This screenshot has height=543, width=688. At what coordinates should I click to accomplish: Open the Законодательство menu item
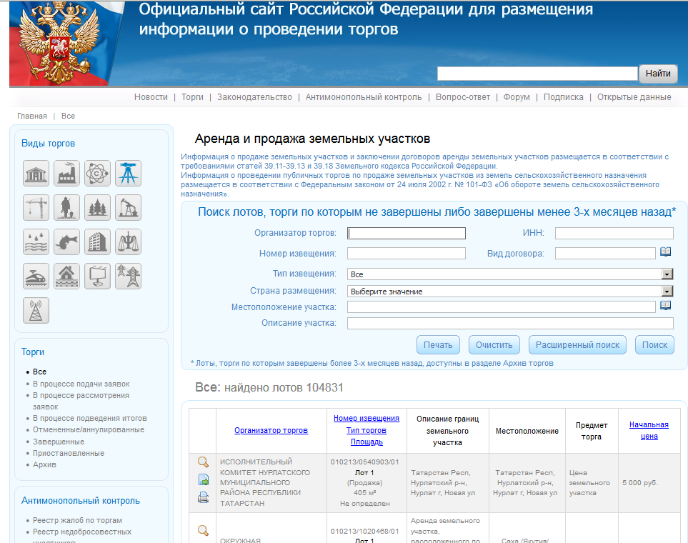pos(254,97)
